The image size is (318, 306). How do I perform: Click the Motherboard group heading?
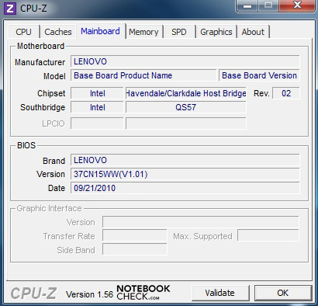(x=40, y=46)
